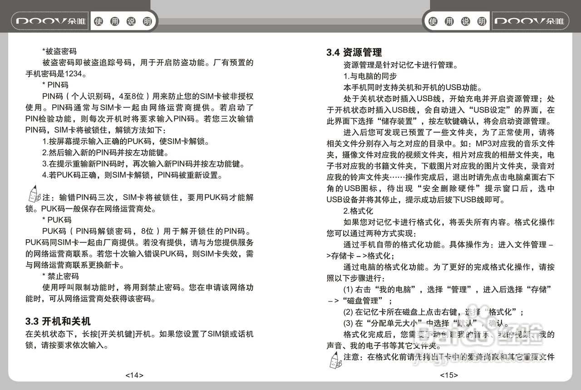Click the right DOOV 朵唯 logo
This screenshot has height=390, width=581.
coord(531,20)
